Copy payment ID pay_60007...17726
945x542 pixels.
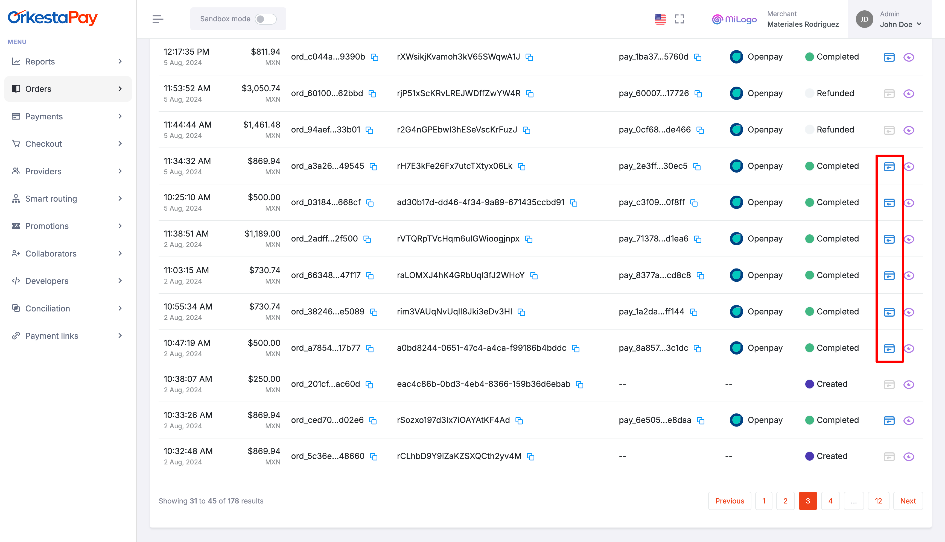click(x=698, y=94)
